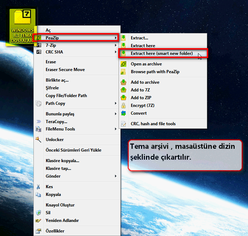The width and height of the screenshot is (248, 236).
Task: Click the notepad icon for CRC, hash and file tools
Action: click(123, 124)
